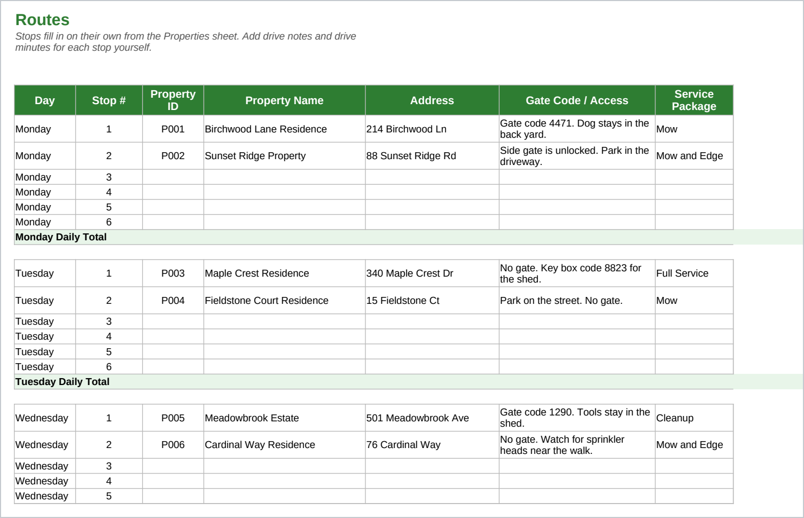Viewport: 804px width, 518px height.
Task: Click Birchwood Lane Residence cell
Action: coord(284,129)
